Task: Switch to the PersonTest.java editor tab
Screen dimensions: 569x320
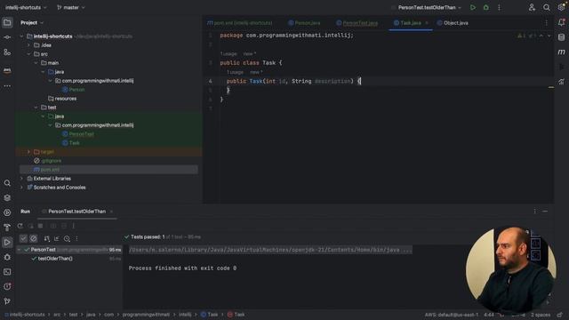Action: point(357,23)
